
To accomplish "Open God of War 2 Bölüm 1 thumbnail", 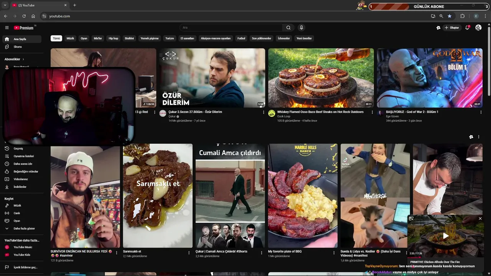I will pos(430,78).
